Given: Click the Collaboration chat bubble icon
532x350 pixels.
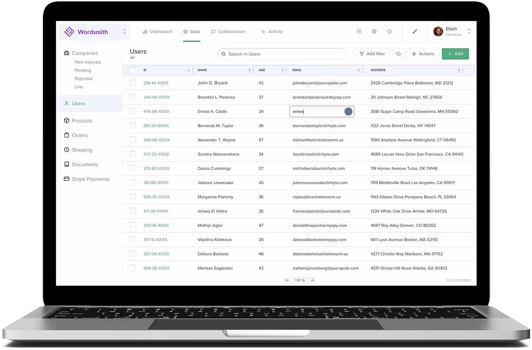Looking at the screenshot, I should coord(213,31).
